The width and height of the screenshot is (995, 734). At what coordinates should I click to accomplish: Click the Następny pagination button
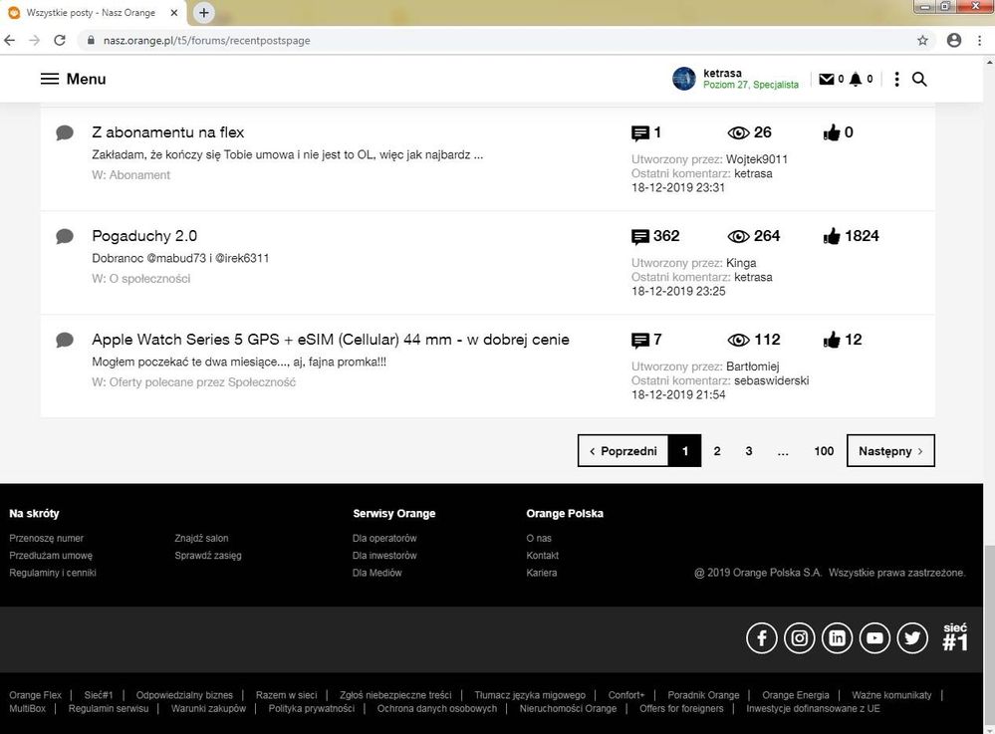click(890, 451)
